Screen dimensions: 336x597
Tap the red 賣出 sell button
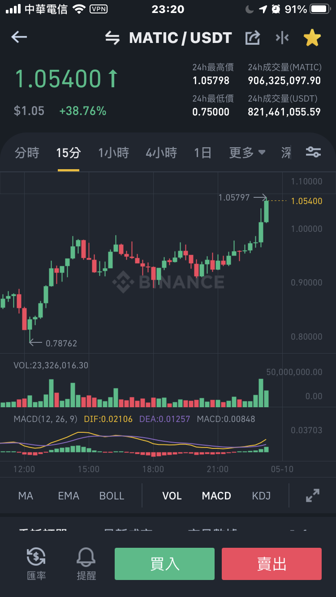(x=271, y=564)
